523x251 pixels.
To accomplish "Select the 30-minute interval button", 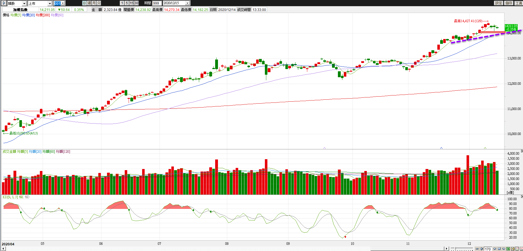I will pos(136,3).
